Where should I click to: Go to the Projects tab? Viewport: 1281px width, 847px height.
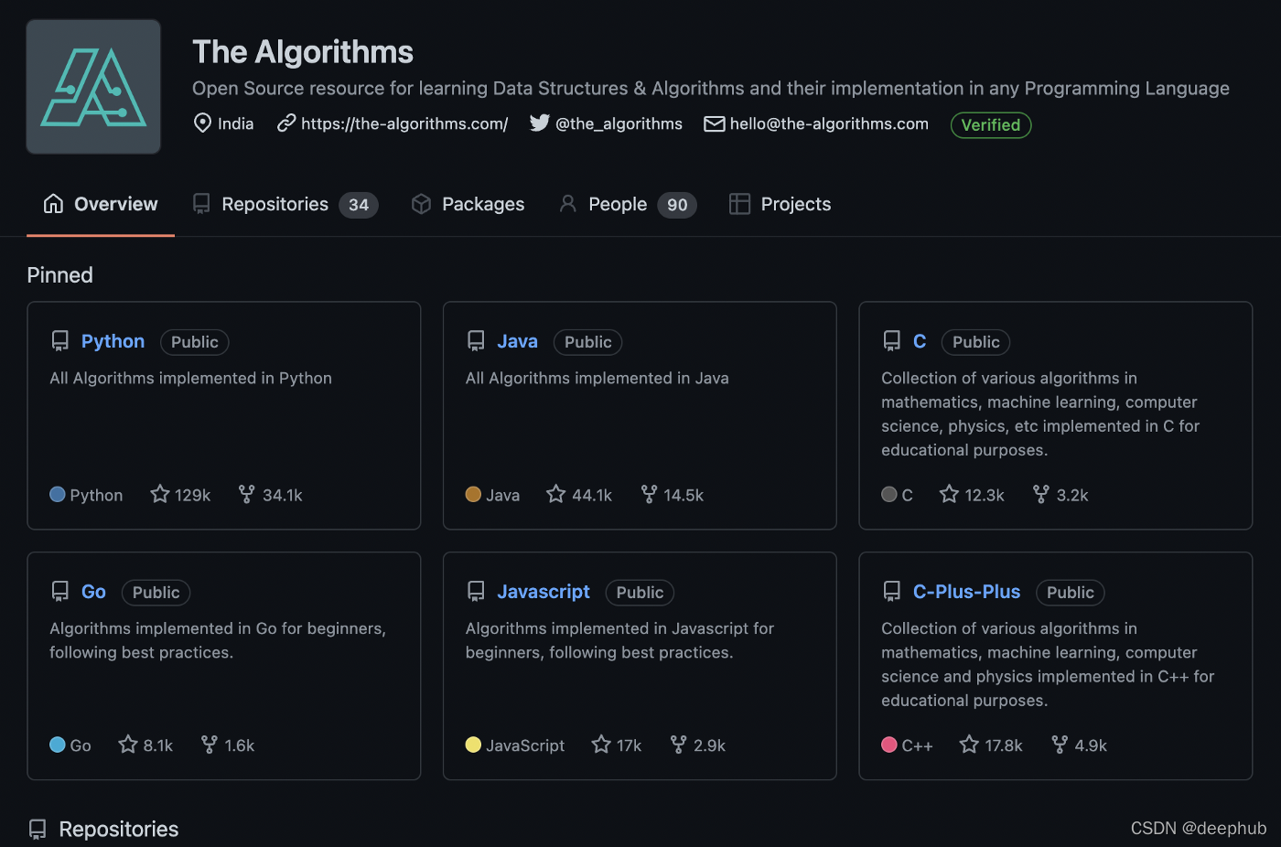[780, 204]
